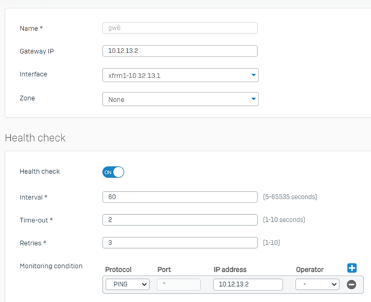The width and height of the screenshot is (371, 302).
Task: Click the Health check section heading
Action: [35, 138]
